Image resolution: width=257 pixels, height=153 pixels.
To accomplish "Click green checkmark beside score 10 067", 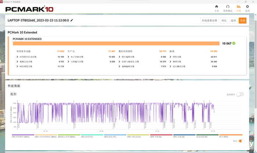I will tap(234, 43).
